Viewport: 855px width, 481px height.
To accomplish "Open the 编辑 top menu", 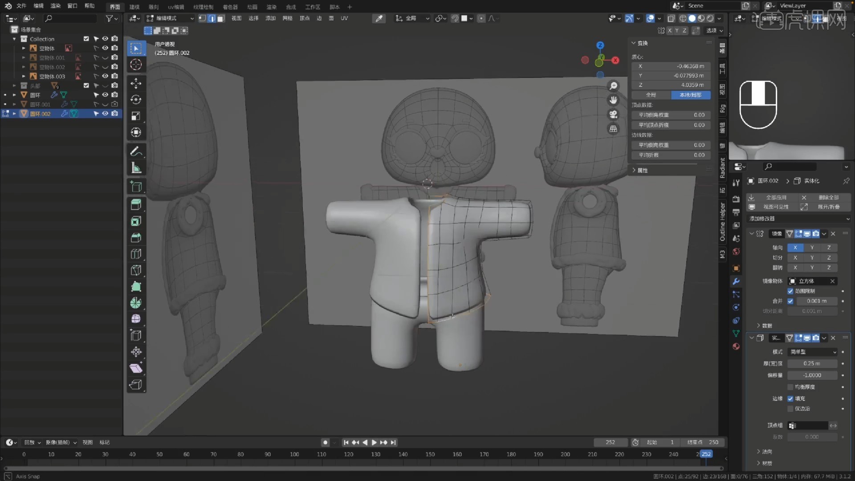I will (x=39, y=6).
